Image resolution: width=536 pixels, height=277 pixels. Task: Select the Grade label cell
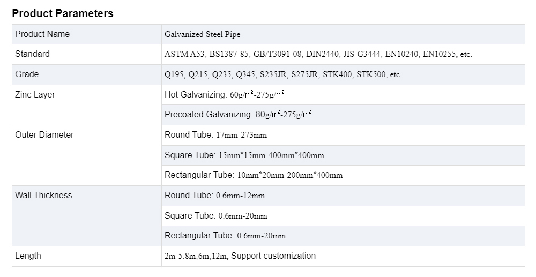point(27,74)
